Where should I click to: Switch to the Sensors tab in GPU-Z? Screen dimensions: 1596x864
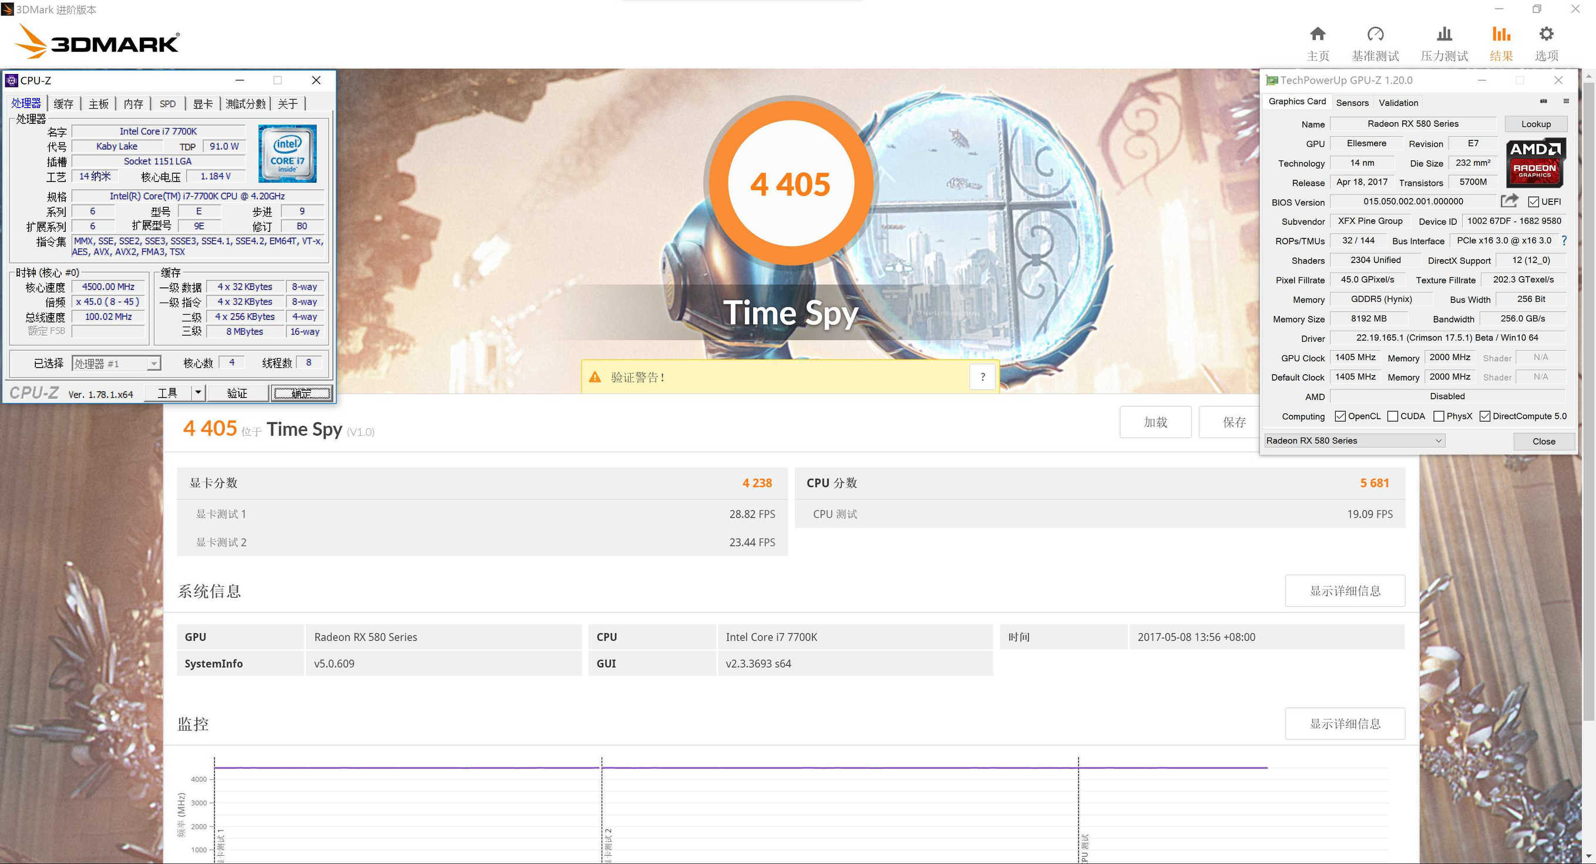tap(1352, 102)
